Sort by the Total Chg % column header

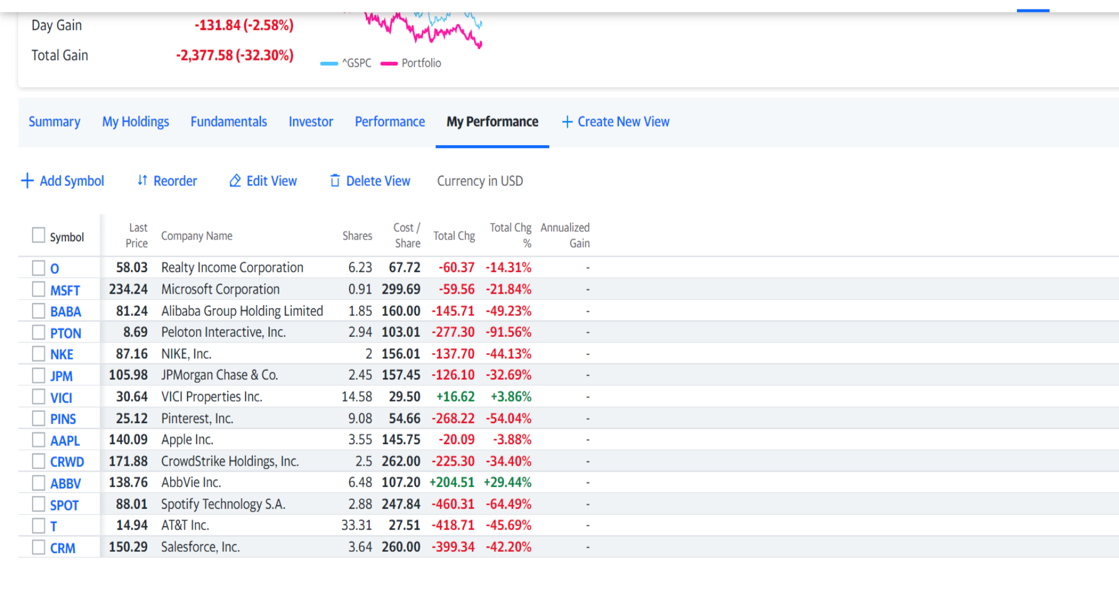[511, 235]
